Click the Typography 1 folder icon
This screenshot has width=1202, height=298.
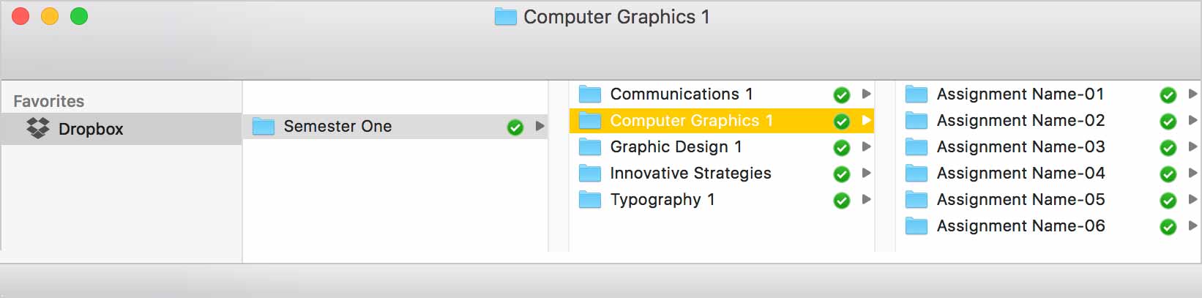pos(590,200)
